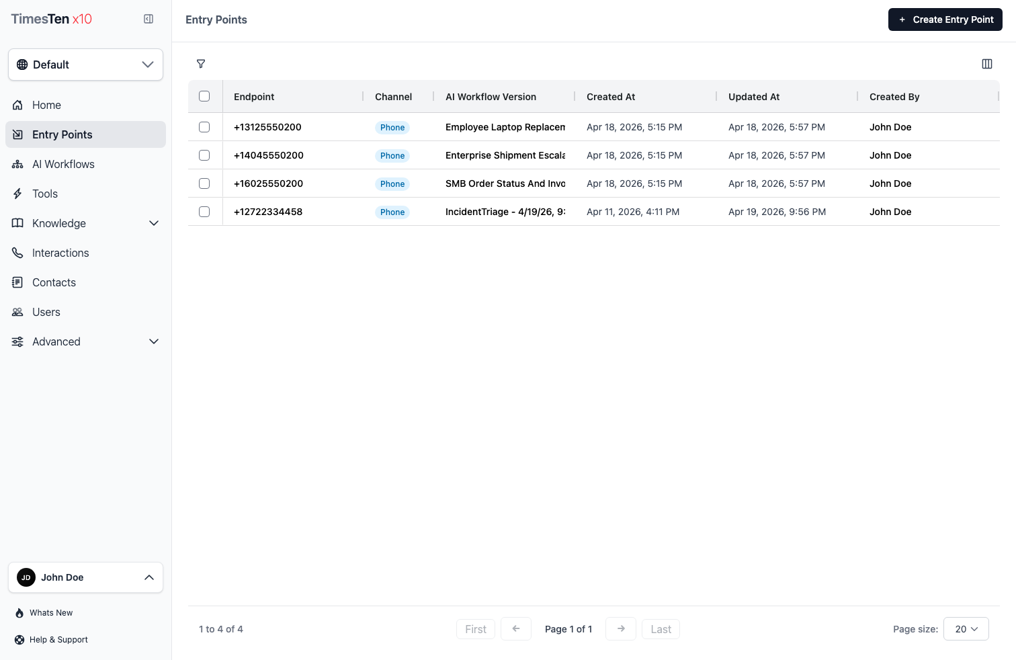This screenshot has width=1016, height=660.
Task: Click SMB Order Status workflow cell
Action: 505,183
